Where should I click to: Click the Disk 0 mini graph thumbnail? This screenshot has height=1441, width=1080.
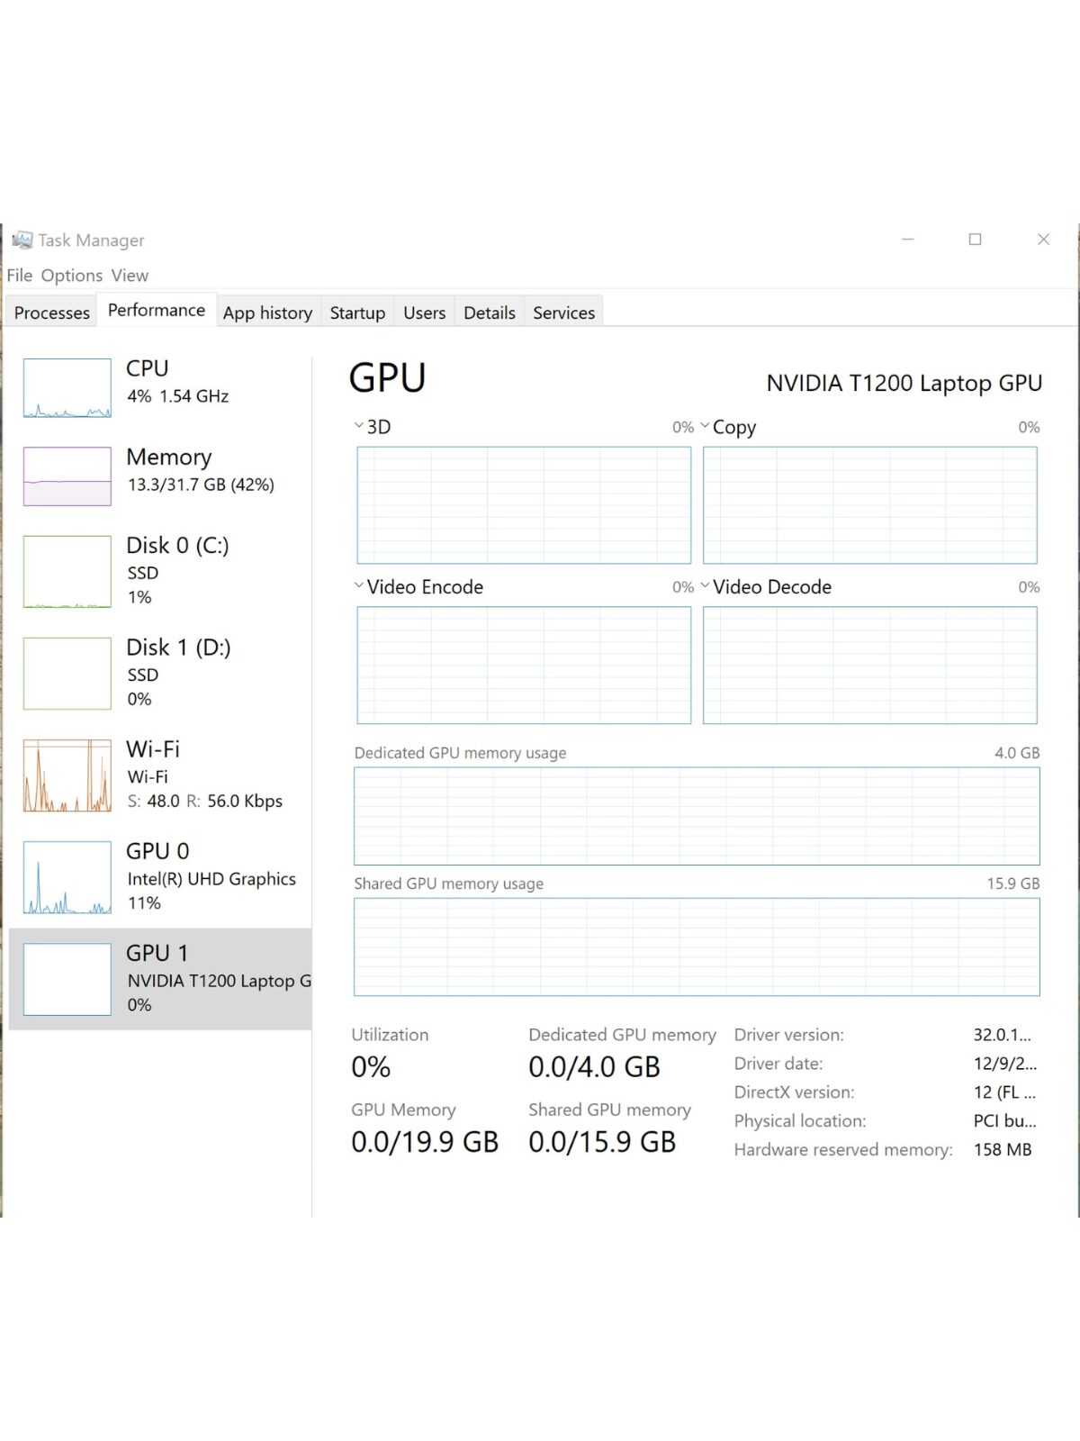point(67,572)
